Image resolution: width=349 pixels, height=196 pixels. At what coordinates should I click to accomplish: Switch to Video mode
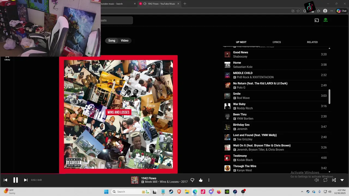125,41
